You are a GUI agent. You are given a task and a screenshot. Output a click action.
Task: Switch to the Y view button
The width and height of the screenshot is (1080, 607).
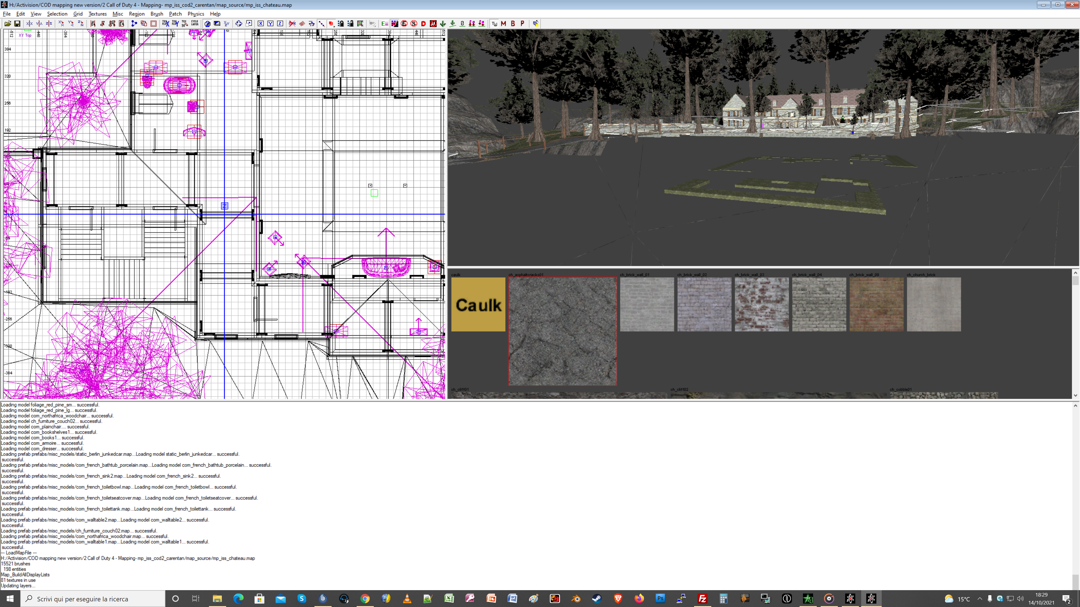[x=270, y=23]
